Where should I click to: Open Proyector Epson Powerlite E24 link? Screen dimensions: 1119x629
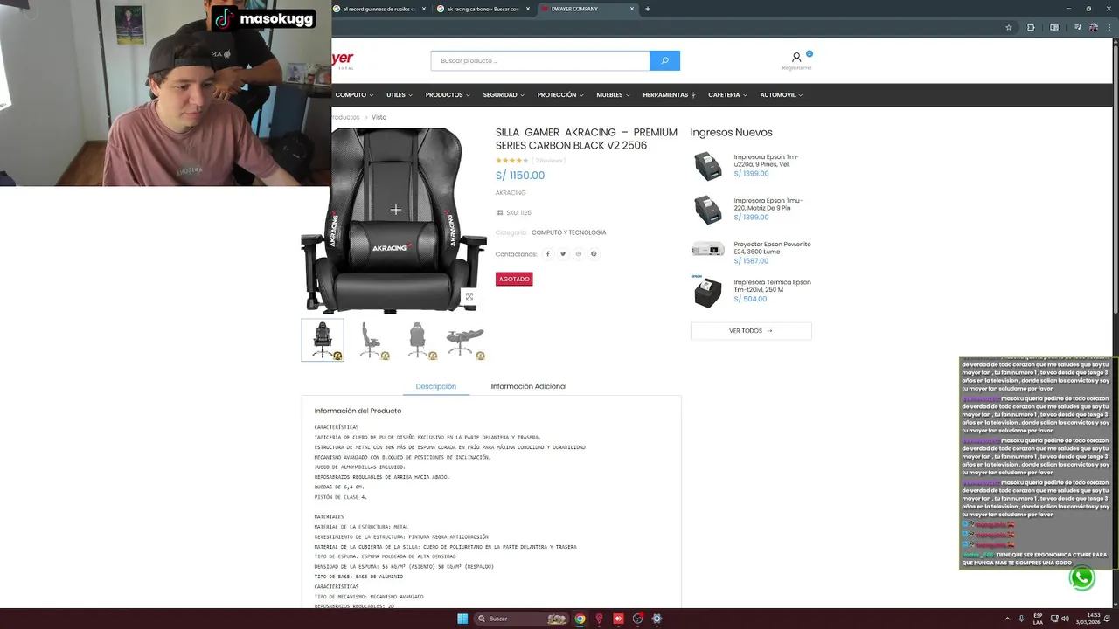click(x=772, y=248)
